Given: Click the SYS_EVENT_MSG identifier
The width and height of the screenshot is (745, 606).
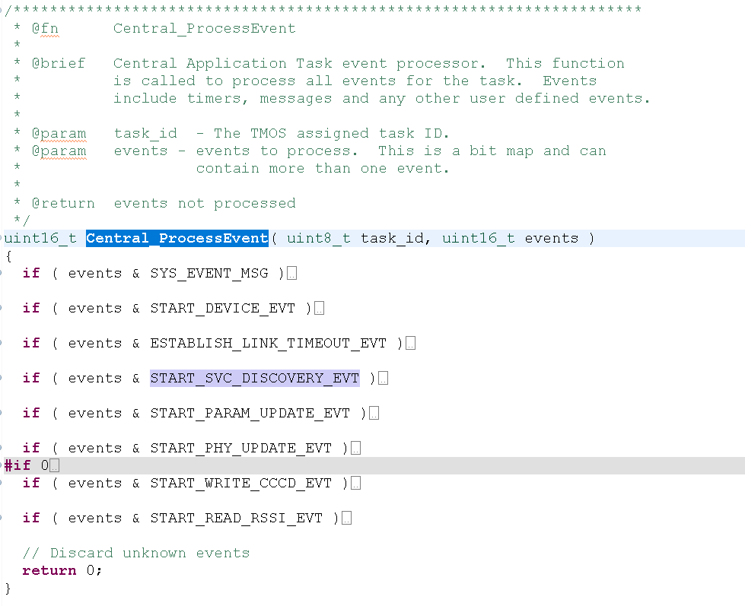Looking at the screenshot, I should (209, 273).
